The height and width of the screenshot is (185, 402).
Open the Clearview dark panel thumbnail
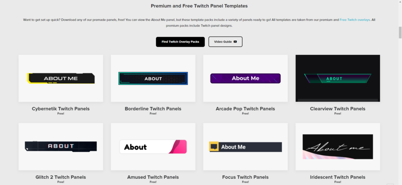point(338,78)
